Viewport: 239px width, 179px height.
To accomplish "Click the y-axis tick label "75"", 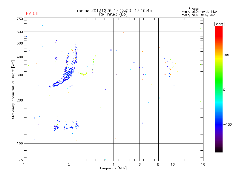I will 21,160.
